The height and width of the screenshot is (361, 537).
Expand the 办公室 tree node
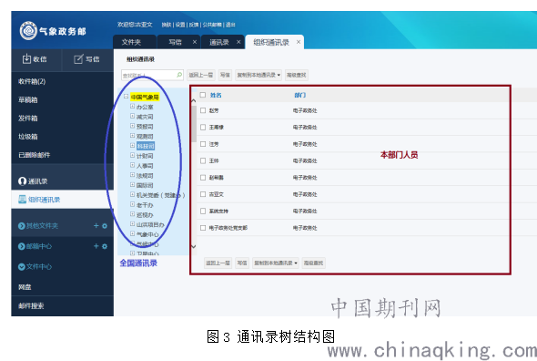(133, 107)
